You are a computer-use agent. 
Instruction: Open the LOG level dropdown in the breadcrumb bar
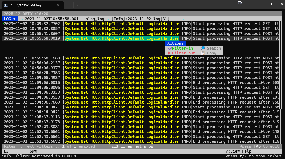[9, 19]
